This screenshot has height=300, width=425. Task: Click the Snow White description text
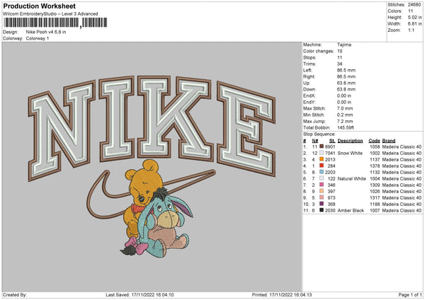(350, 154)
